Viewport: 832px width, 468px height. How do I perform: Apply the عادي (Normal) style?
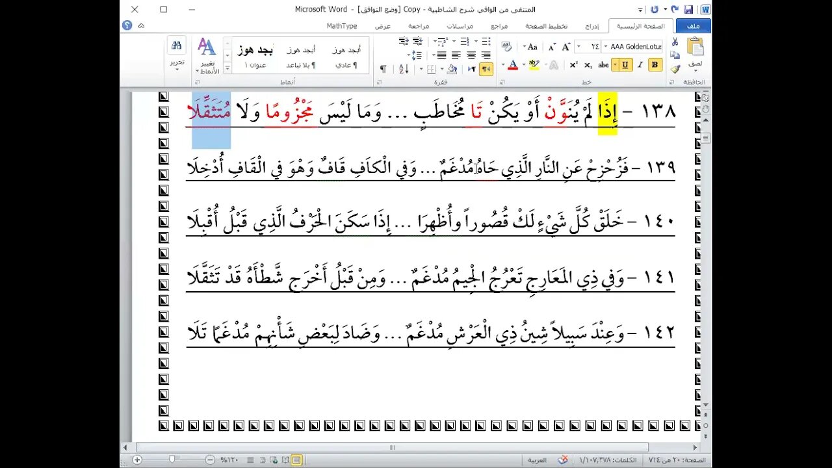tap(346, 56)
